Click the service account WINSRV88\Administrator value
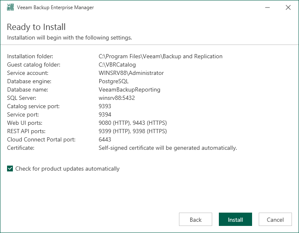 click(131, 73)
